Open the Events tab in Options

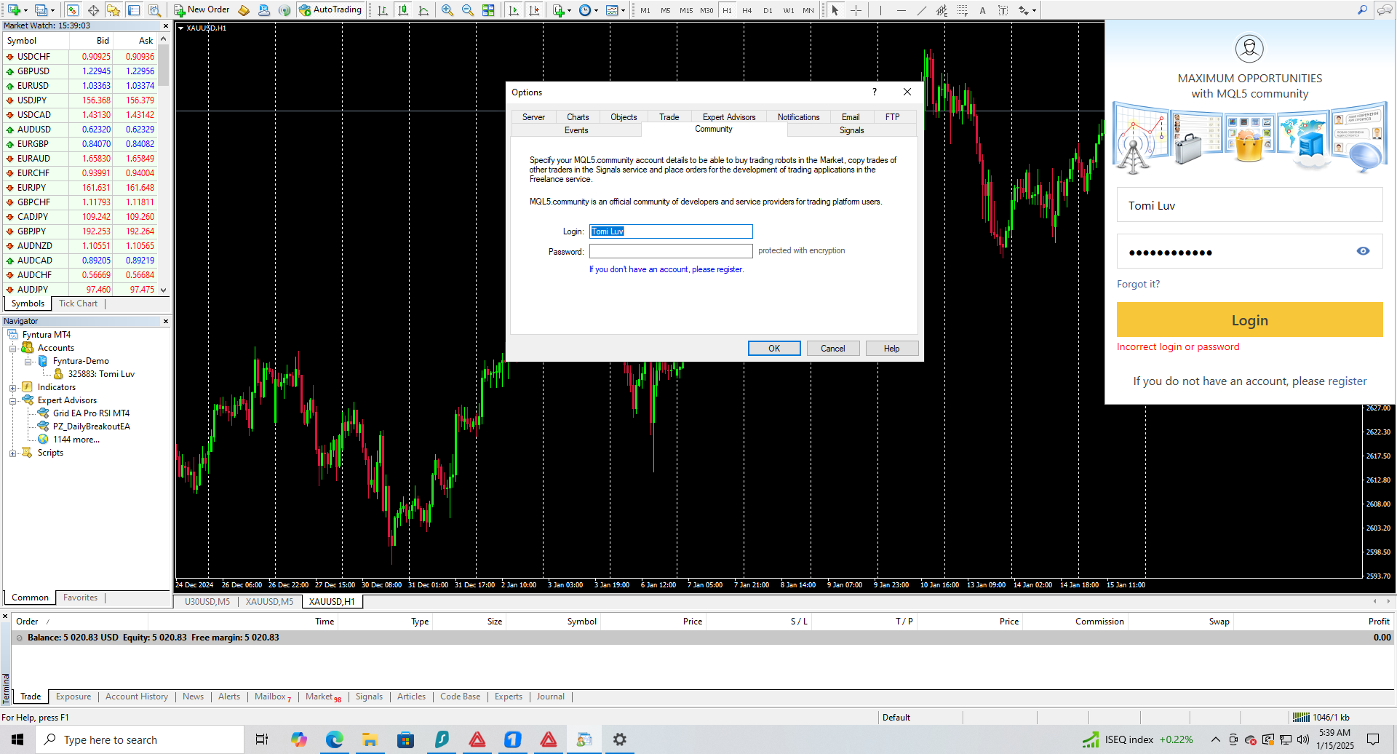click(x=576, y=130)
